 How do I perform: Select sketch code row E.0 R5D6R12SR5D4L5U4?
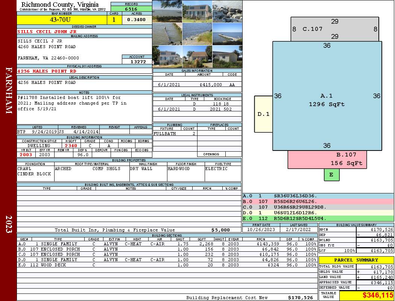tap(318, 218)
